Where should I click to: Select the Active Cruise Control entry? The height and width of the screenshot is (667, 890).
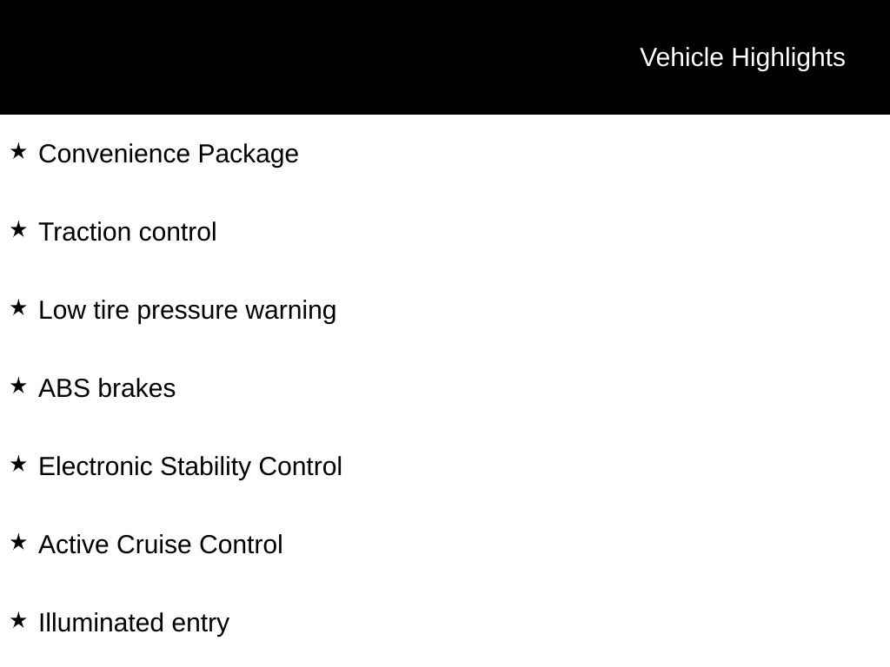tap(161, 545)
